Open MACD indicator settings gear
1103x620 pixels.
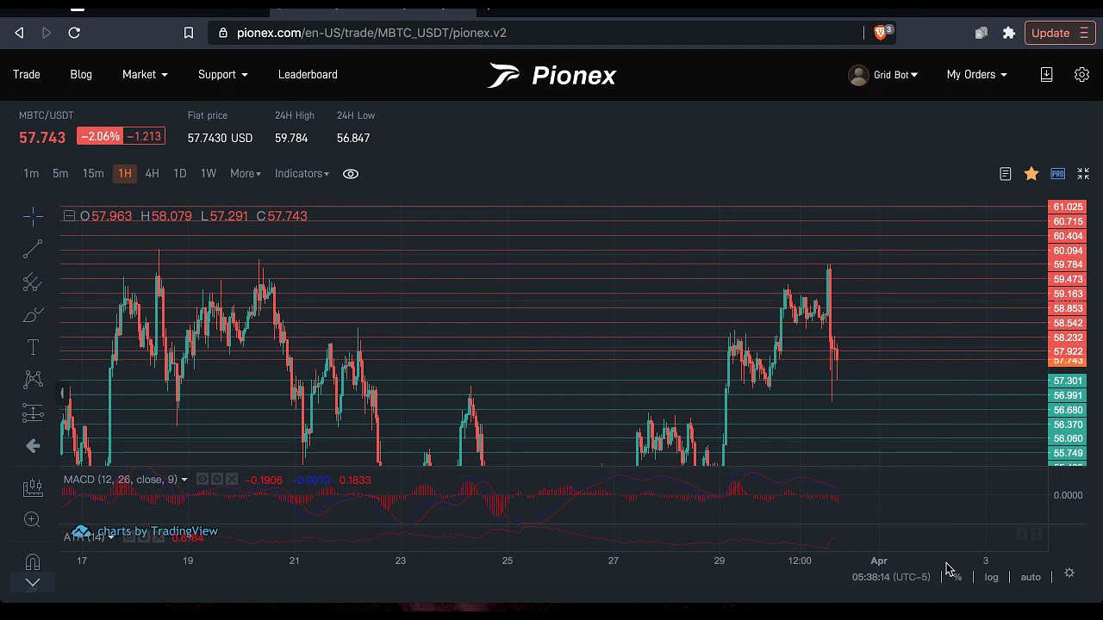[x=217, y=480]
